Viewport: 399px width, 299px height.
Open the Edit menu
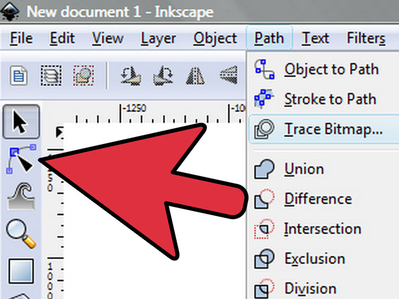pos(62,39)
